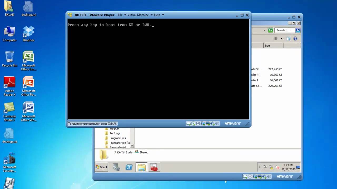This screenshot has width=337, height=189.
Task: Select the Adobe Reader X shortcut
Action: click(9, 86)
